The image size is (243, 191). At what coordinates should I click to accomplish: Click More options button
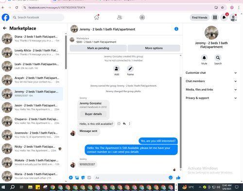point(154,48)
